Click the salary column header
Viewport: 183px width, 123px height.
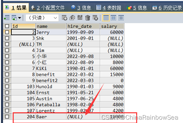[x=112, y=26]
